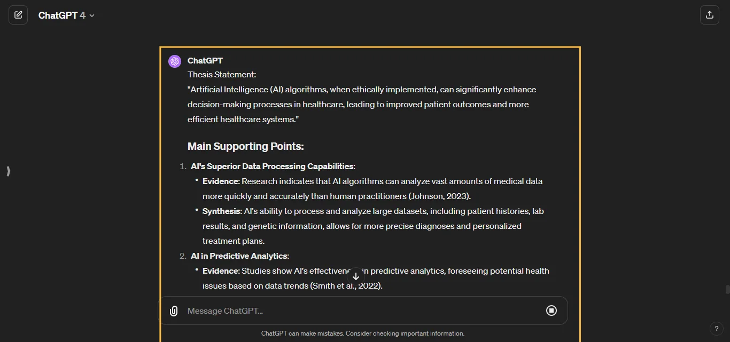
Task: Select 'AI's Superior Data Processing Capabilities' list item
Action: (x=273, y=166)
